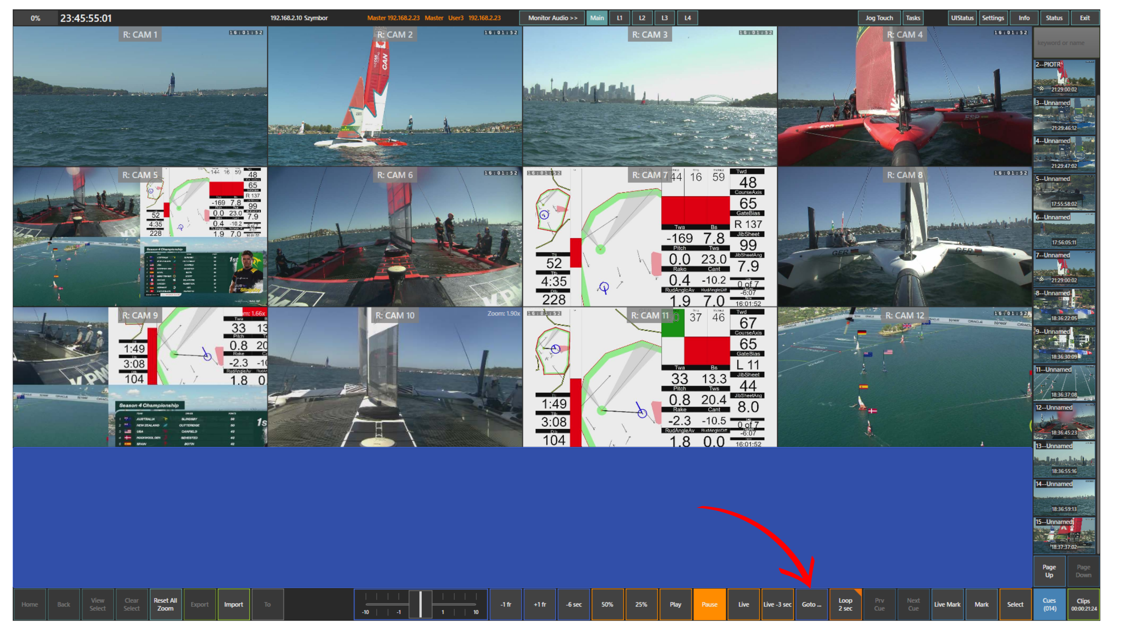Switch to the Main layout tab
Viewport: 1121px width, 630px height.
pos(597,18)
